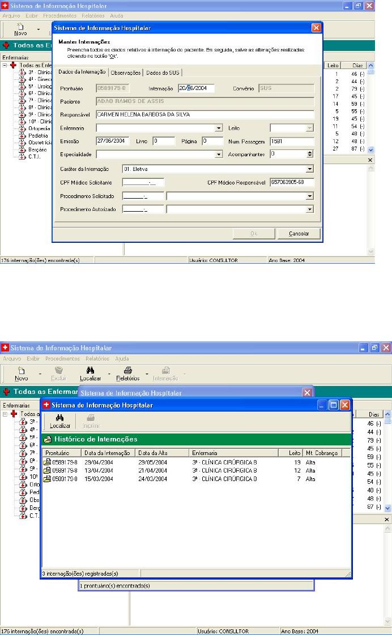Collapse Todas as Enfe tree root behind the Manter Internações dialog
This screenshot has height=635, width=392.
click(x=5, y=65)
